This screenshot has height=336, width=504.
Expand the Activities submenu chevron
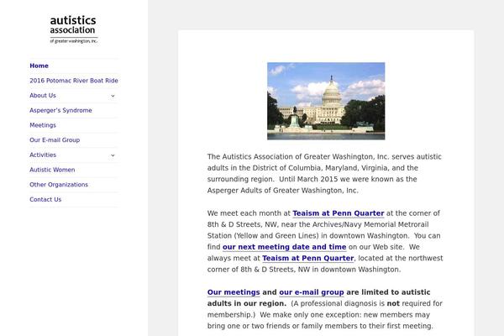[x=113, y=155]
